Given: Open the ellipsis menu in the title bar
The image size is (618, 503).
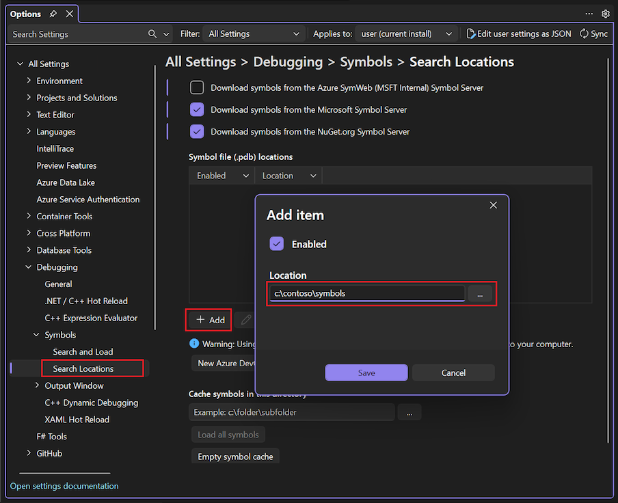Looking at the screenshot, I should [x=589, y=14].
